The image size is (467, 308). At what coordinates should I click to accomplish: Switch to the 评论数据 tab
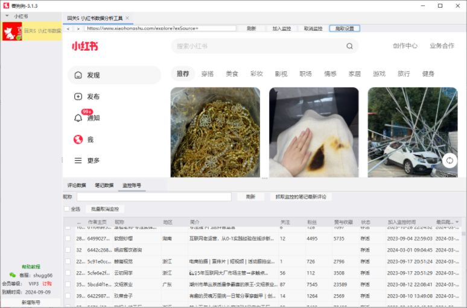pos(77,186)
